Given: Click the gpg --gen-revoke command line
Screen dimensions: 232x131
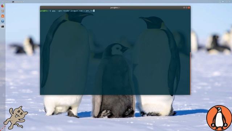Looking at the screenshot, I should tap(67, 11).
